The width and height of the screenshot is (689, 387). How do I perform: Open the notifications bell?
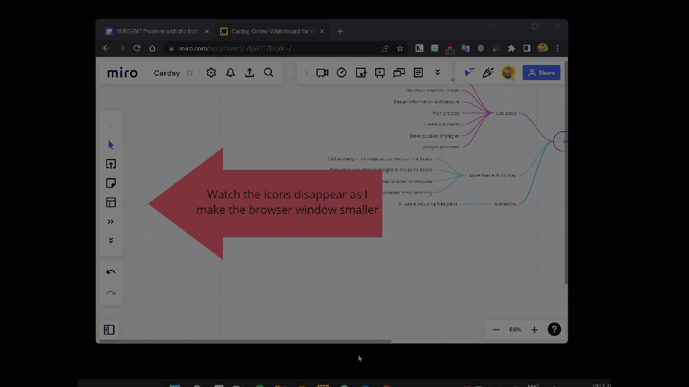[x=230, y=73]
